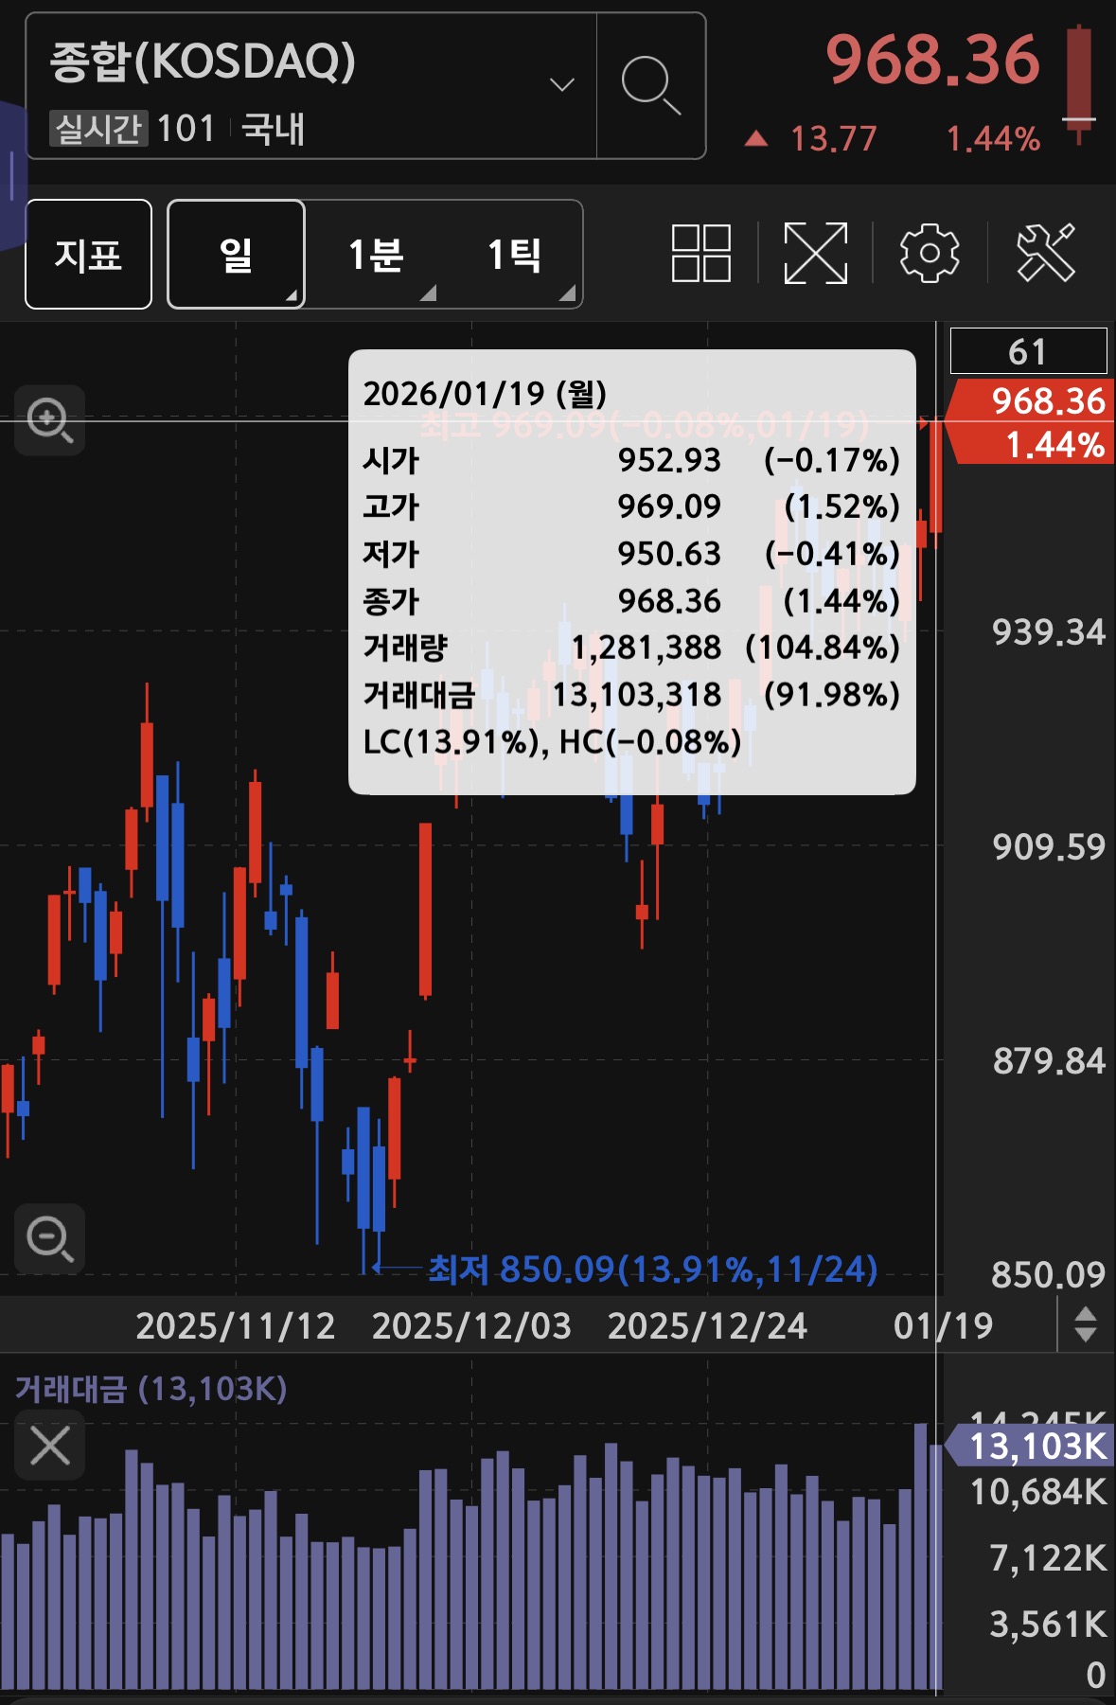Tap the 고가 969.09 tooltip row
Screen dimensions: 1116x1705
[x=631, y=506]
